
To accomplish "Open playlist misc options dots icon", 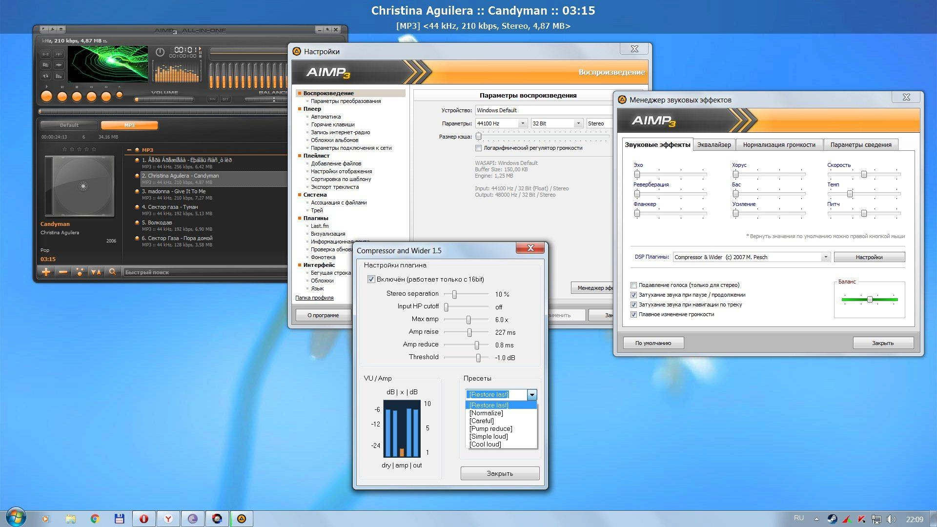I will 80,272.
